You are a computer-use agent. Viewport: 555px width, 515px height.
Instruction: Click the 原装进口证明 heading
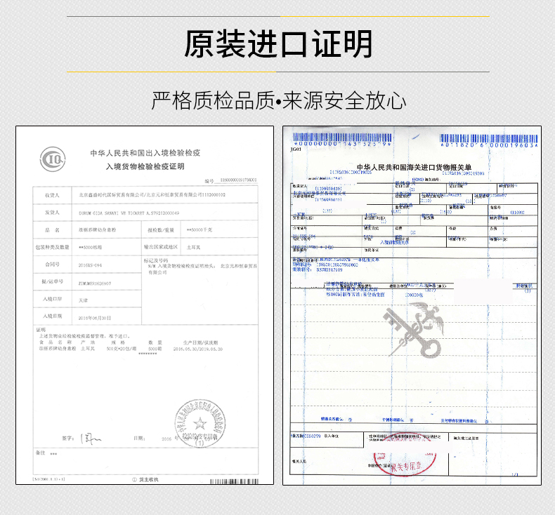[278, 44]
